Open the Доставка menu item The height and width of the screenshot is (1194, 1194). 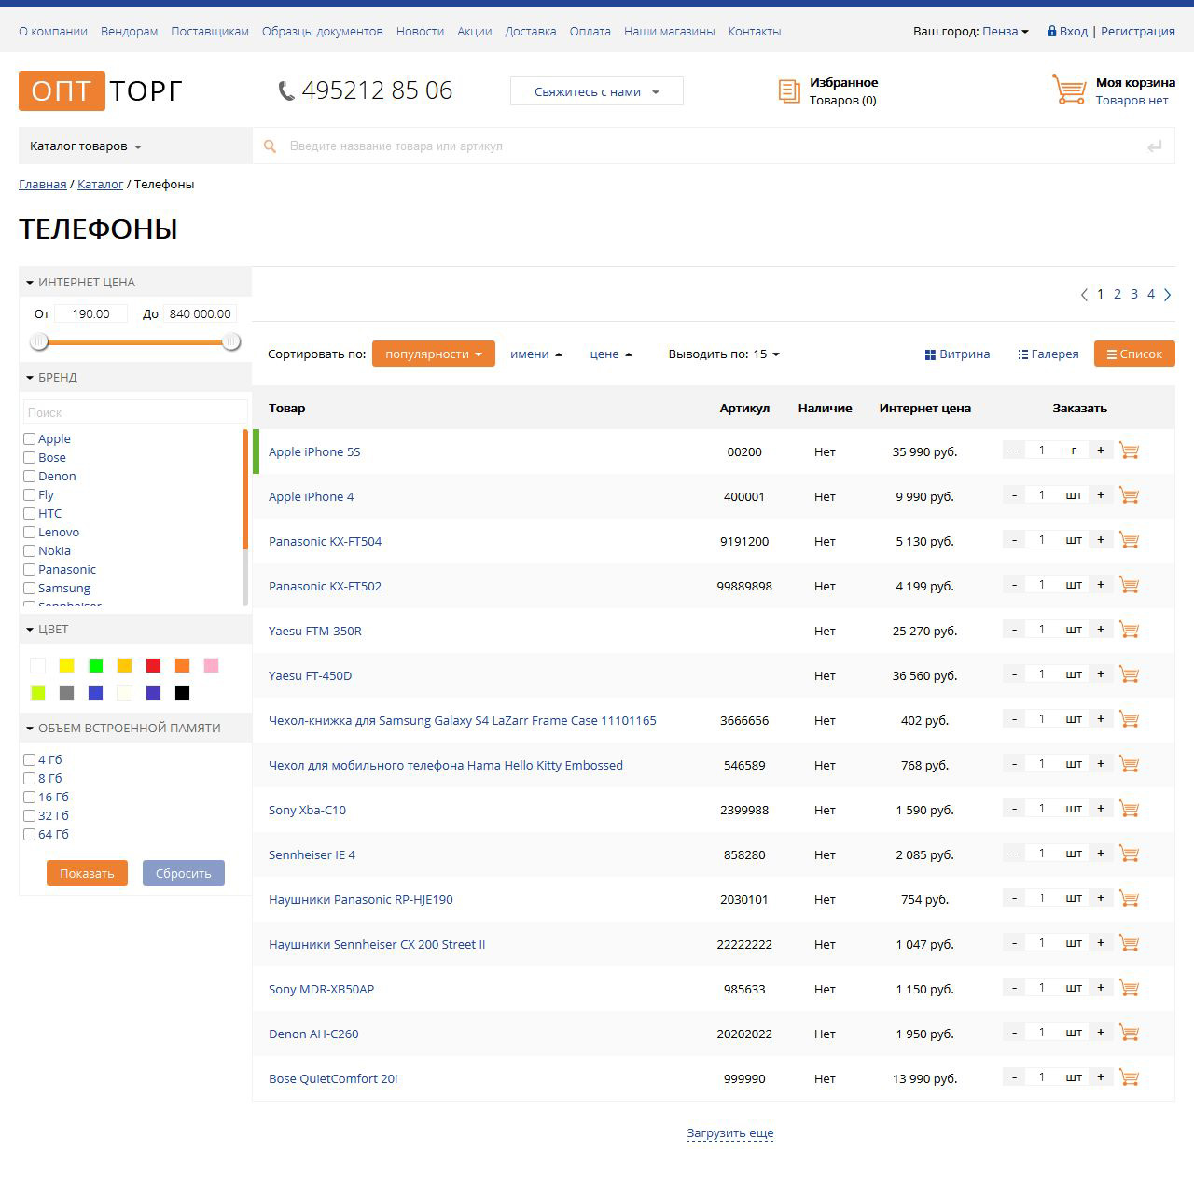click(530, 32)
